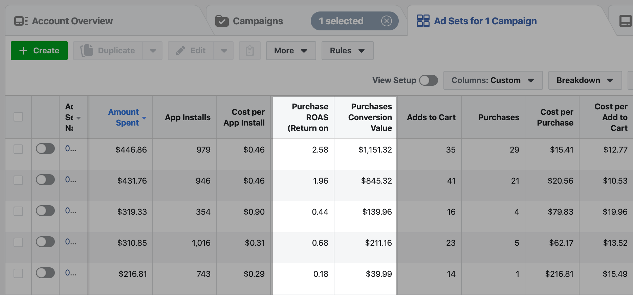The image size is (633, 295).
Task: Check the box for the $310.85 row
Action: point(18,242)
